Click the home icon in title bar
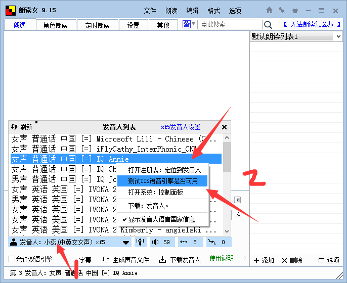 [269, 10]
